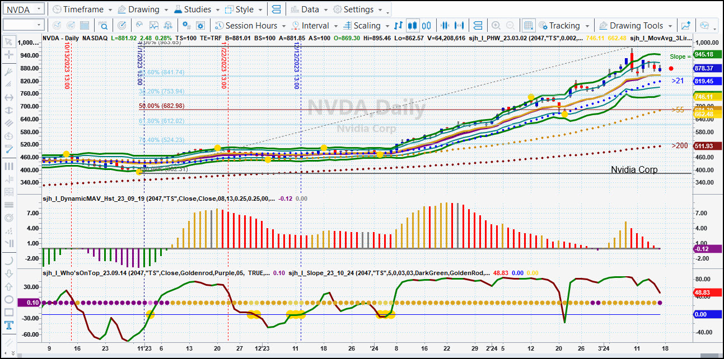Select the horizontal double-arrow line tool
The height and width of the screenshot is (359, 724).
[x=8, y=97]
